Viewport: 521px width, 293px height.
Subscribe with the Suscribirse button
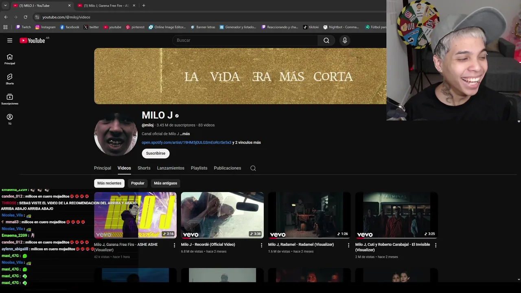click(x=155, y=153)
